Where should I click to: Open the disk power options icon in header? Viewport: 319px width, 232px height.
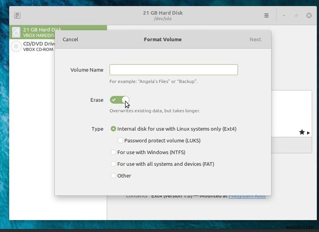[17, 15]
